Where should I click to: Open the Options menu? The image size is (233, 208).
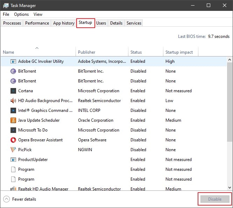pyautogui.click(x=21, y=14)
